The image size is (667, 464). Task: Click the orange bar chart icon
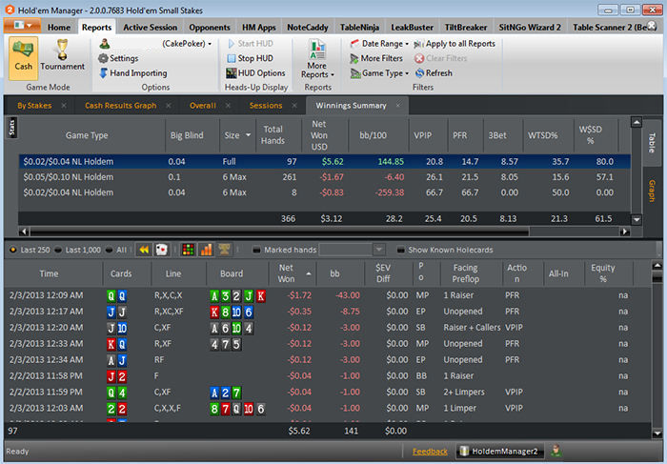point(207,250)
